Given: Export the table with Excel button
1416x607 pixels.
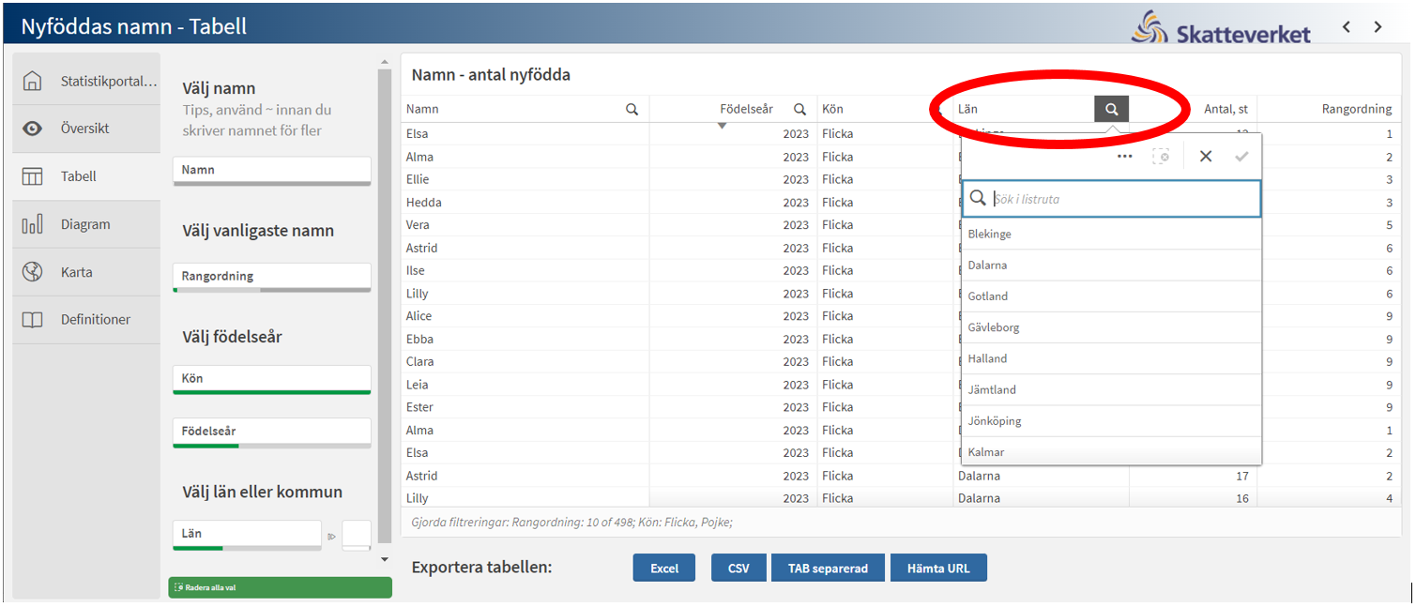Looking at the screenshot, I should [663, 569].
